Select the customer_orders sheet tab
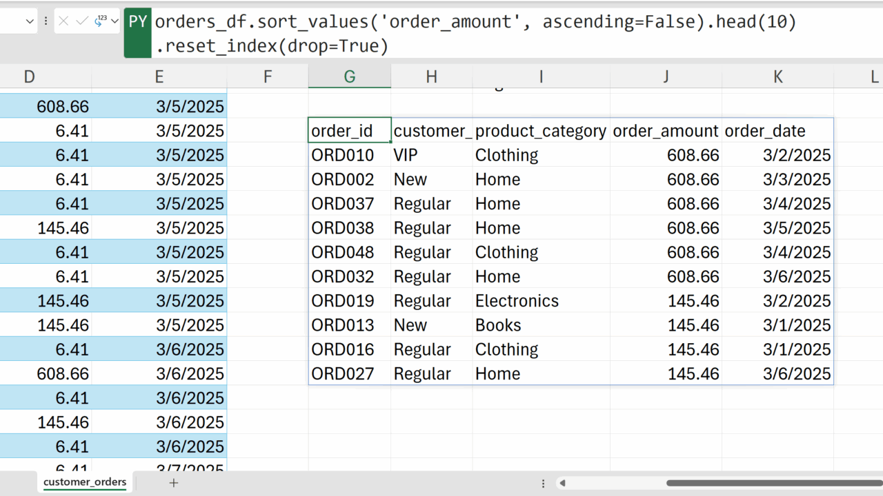Viewport: 883px width, 496px height. pos(85,482)
